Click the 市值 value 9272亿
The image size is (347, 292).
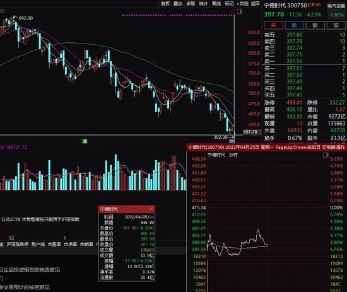coord(337,116)
